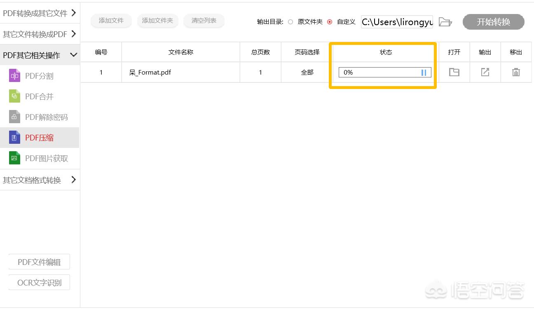The width and height of the screenshot is (534, 309).
Task: Click the 输出 export icon for 呆_Format.pdf
Action: coord(485,72)
